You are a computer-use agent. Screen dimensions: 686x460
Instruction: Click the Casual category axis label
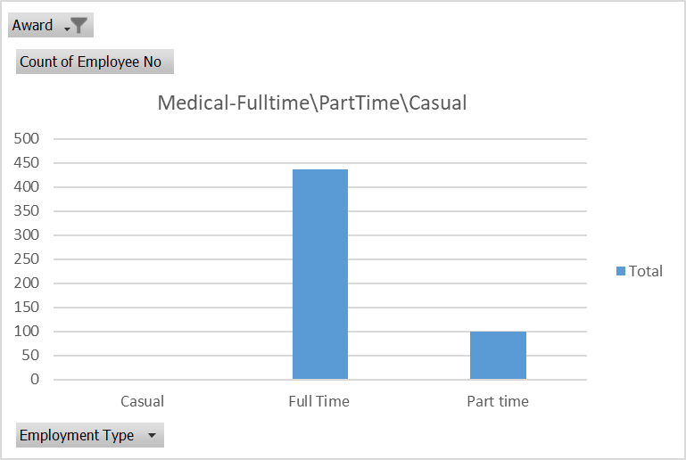point(143,401)
